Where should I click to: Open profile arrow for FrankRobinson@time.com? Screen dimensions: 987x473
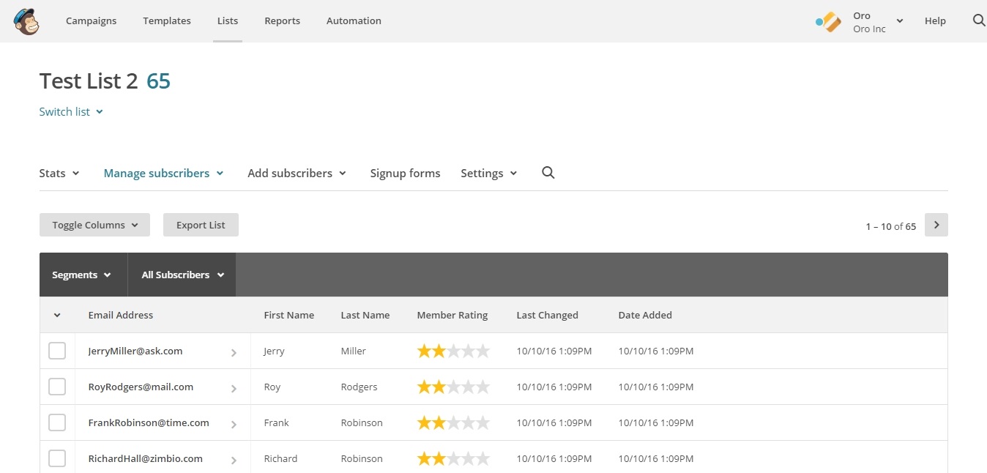coord(234,424)
